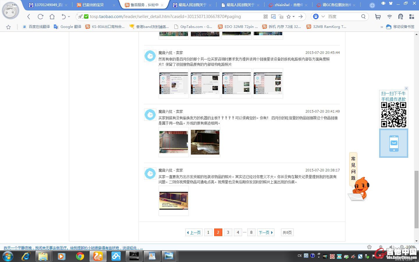Click the 下一页 next page button
Screen dimensions: 419x262
point(266,232)
